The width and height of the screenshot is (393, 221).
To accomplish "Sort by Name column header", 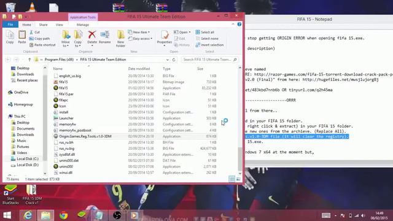I will coord(58,69).
